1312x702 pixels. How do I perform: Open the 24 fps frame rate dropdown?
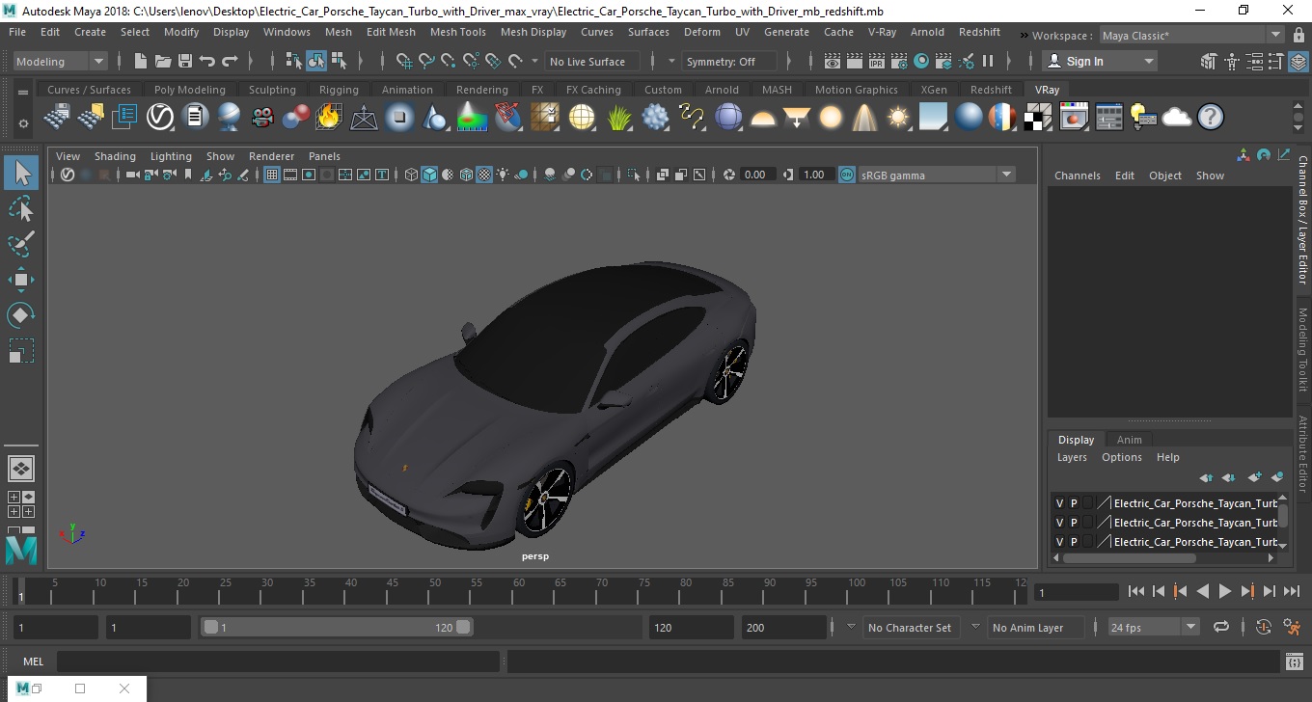1153,627
